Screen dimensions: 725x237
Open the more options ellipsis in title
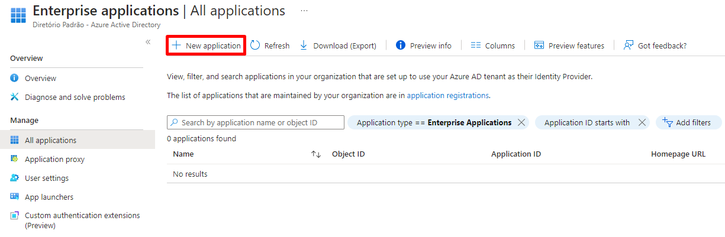coord(304,11)
